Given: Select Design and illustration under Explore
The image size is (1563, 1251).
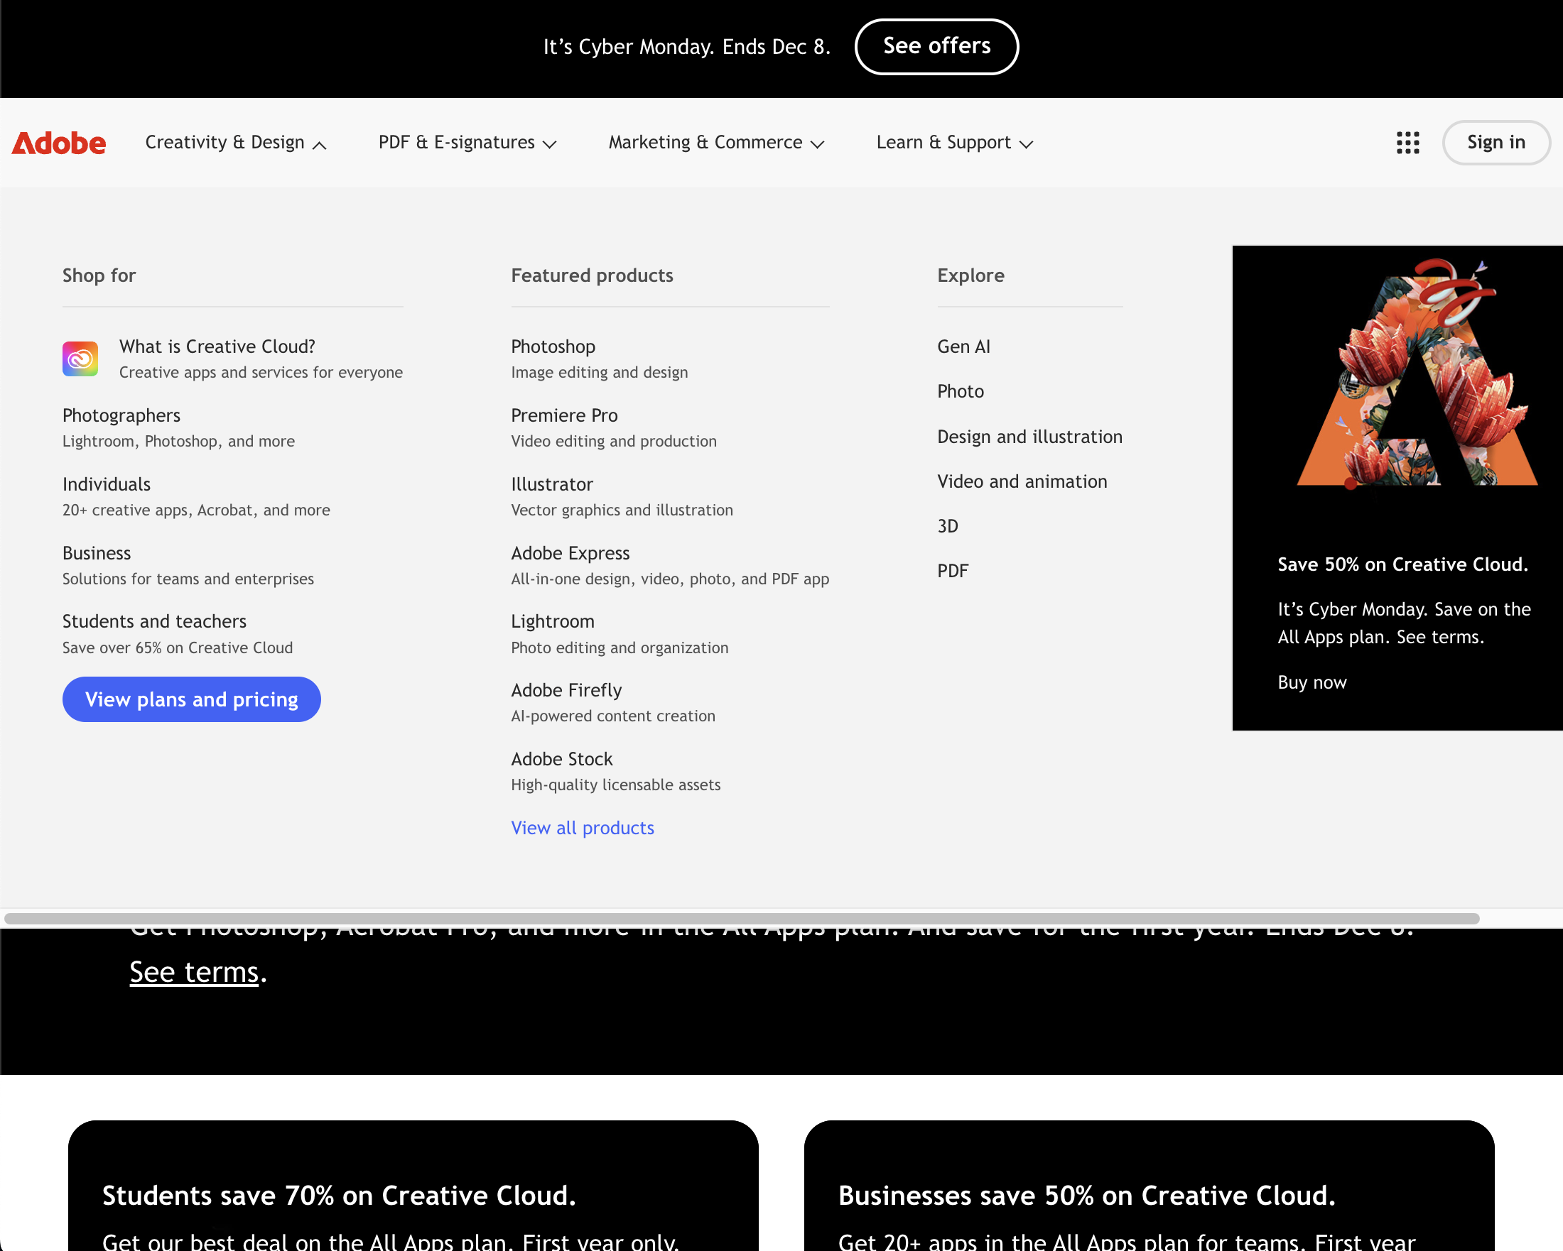Looking at the screenshot, I should [1029, 436].
